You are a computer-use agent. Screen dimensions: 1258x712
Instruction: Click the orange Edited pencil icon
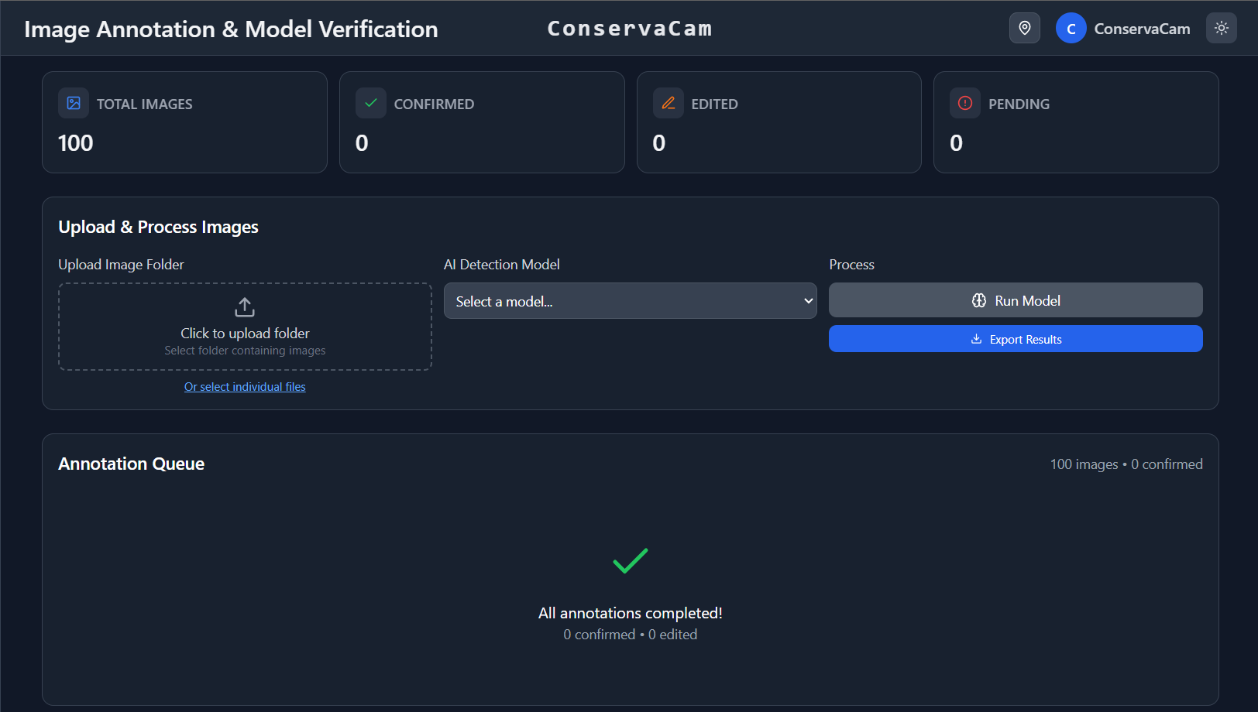(668, 103)
